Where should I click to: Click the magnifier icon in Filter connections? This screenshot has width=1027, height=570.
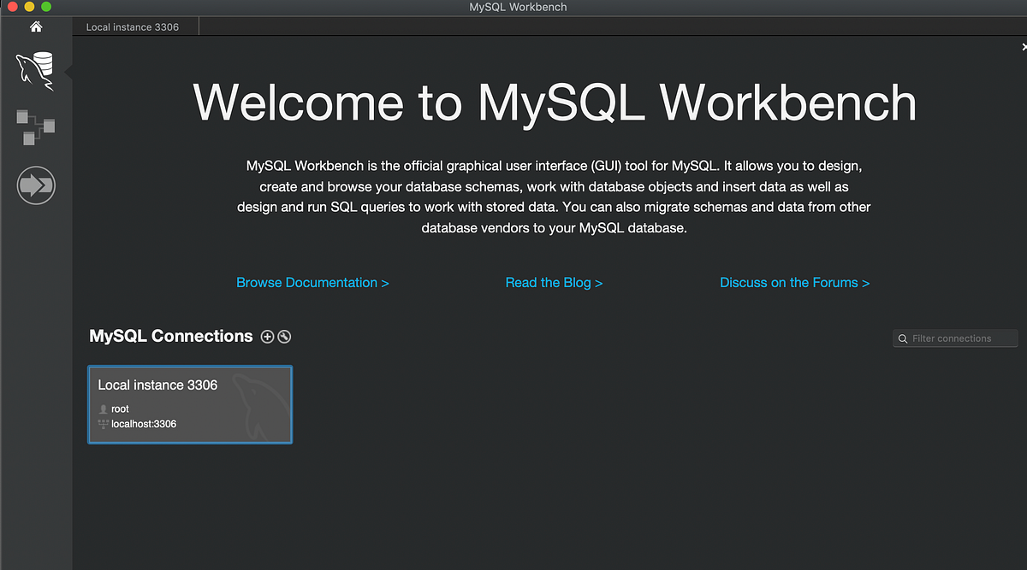[x=903, y=339]
